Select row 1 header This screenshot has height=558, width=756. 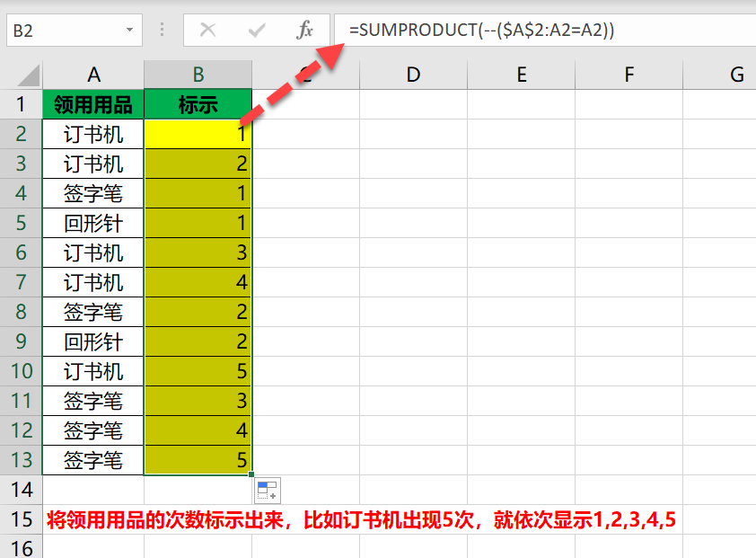click(x=22, y=104)
